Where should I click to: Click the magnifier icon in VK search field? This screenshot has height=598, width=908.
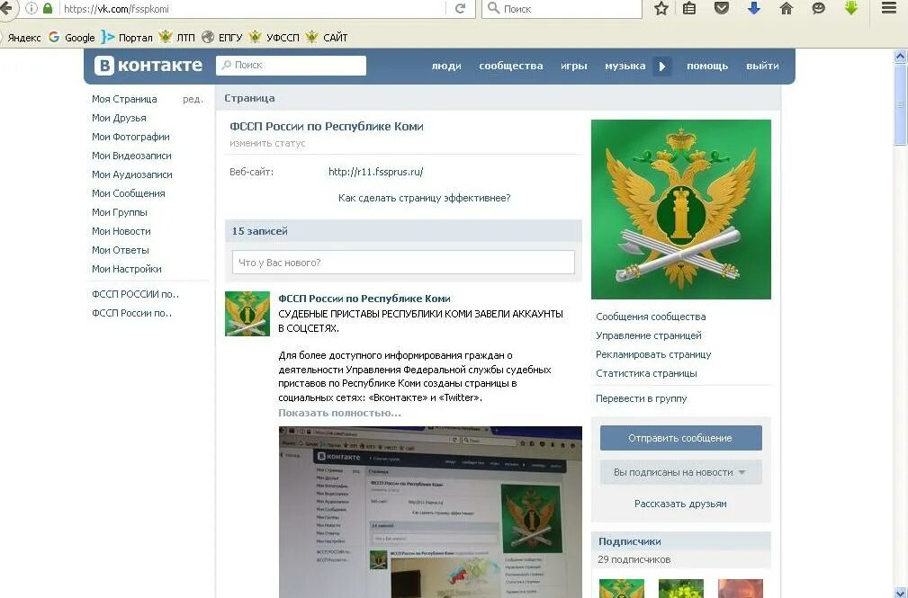227,65
